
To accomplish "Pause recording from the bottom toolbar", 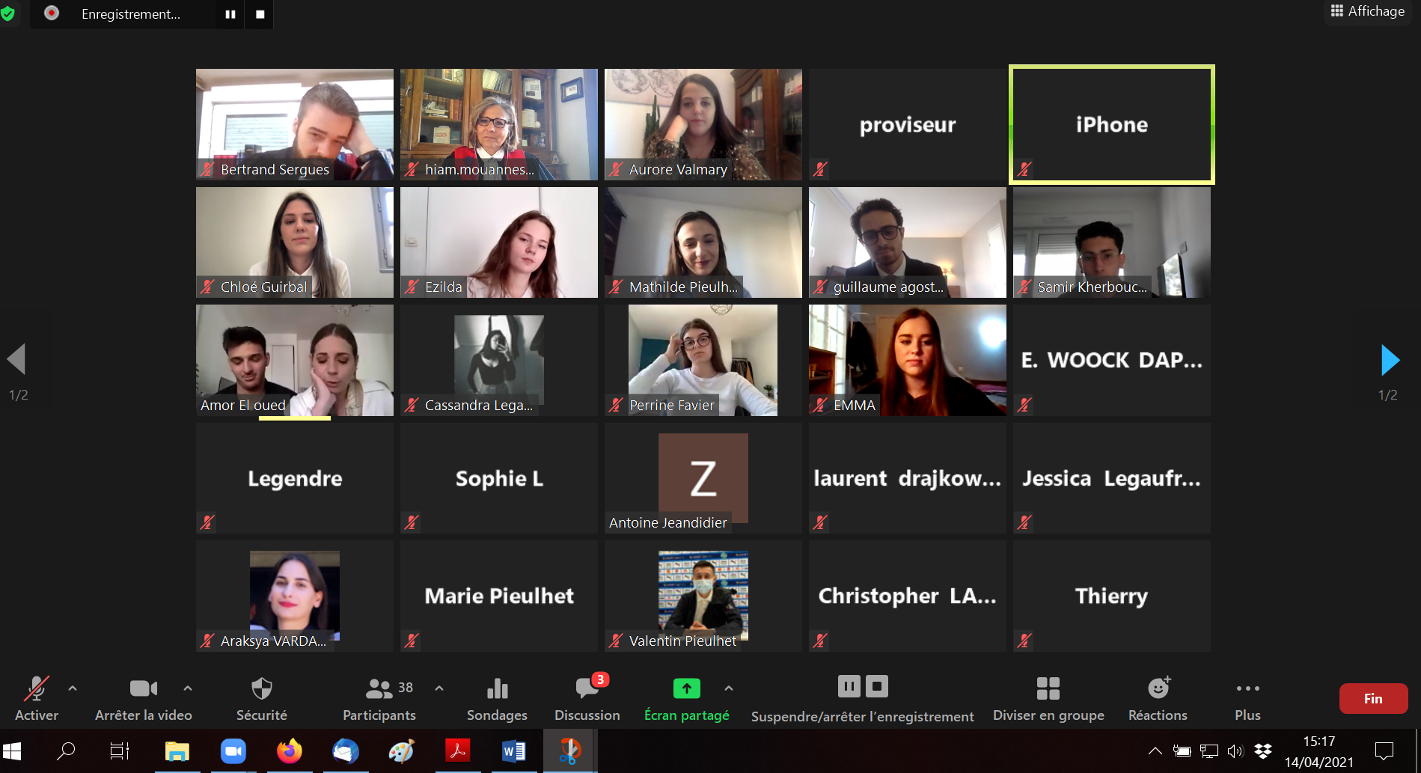I will pos(849,686).
